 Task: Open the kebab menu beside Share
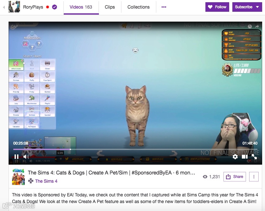(x=254, y=177)
